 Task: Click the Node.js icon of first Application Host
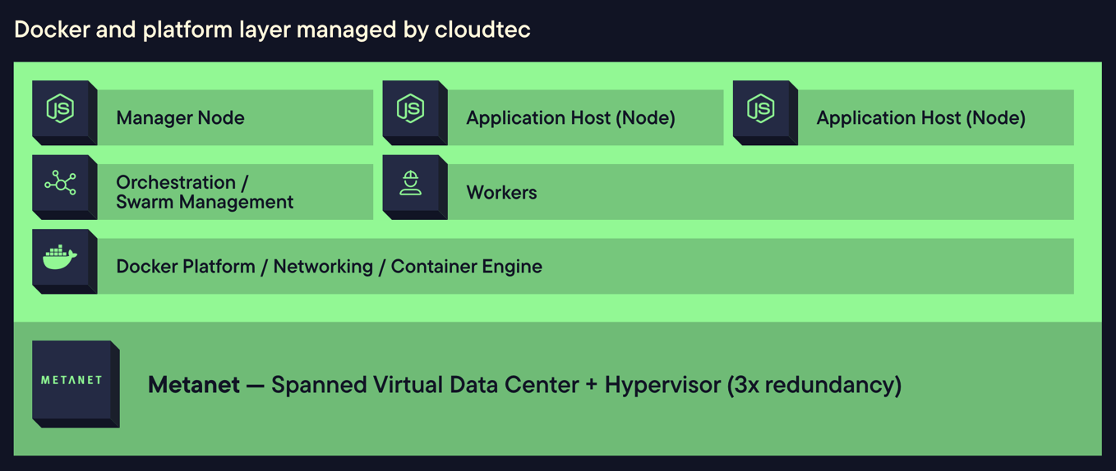pos(411,109)
